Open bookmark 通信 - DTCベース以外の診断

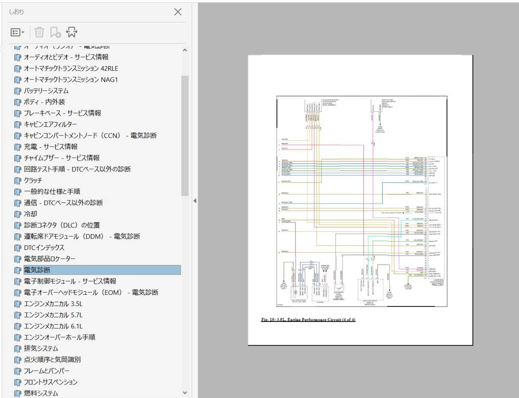tap(64, 203)
